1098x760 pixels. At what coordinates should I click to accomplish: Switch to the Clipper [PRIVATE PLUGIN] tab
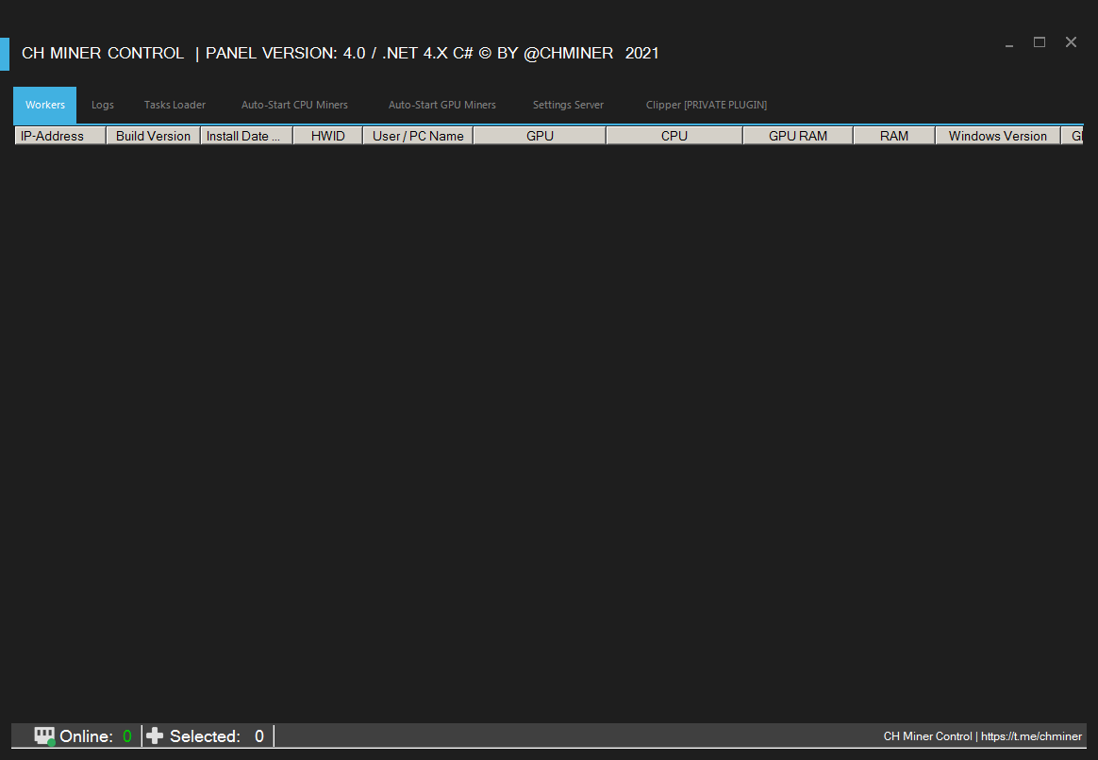706,105
